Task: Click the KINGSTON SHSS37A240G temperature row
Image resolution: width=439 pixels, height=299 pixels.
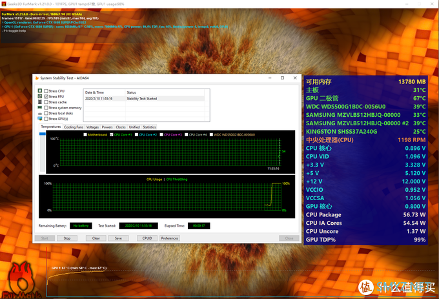Action: (x=365, y=132)
